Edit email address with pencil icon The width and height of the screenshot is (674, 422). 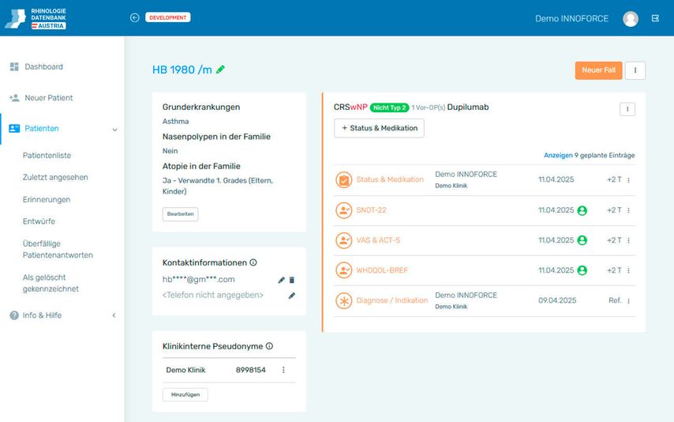(282, 280)
